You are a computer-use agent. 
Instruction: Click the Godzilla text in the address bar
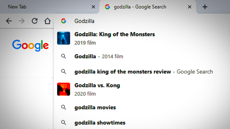(84, 21)
